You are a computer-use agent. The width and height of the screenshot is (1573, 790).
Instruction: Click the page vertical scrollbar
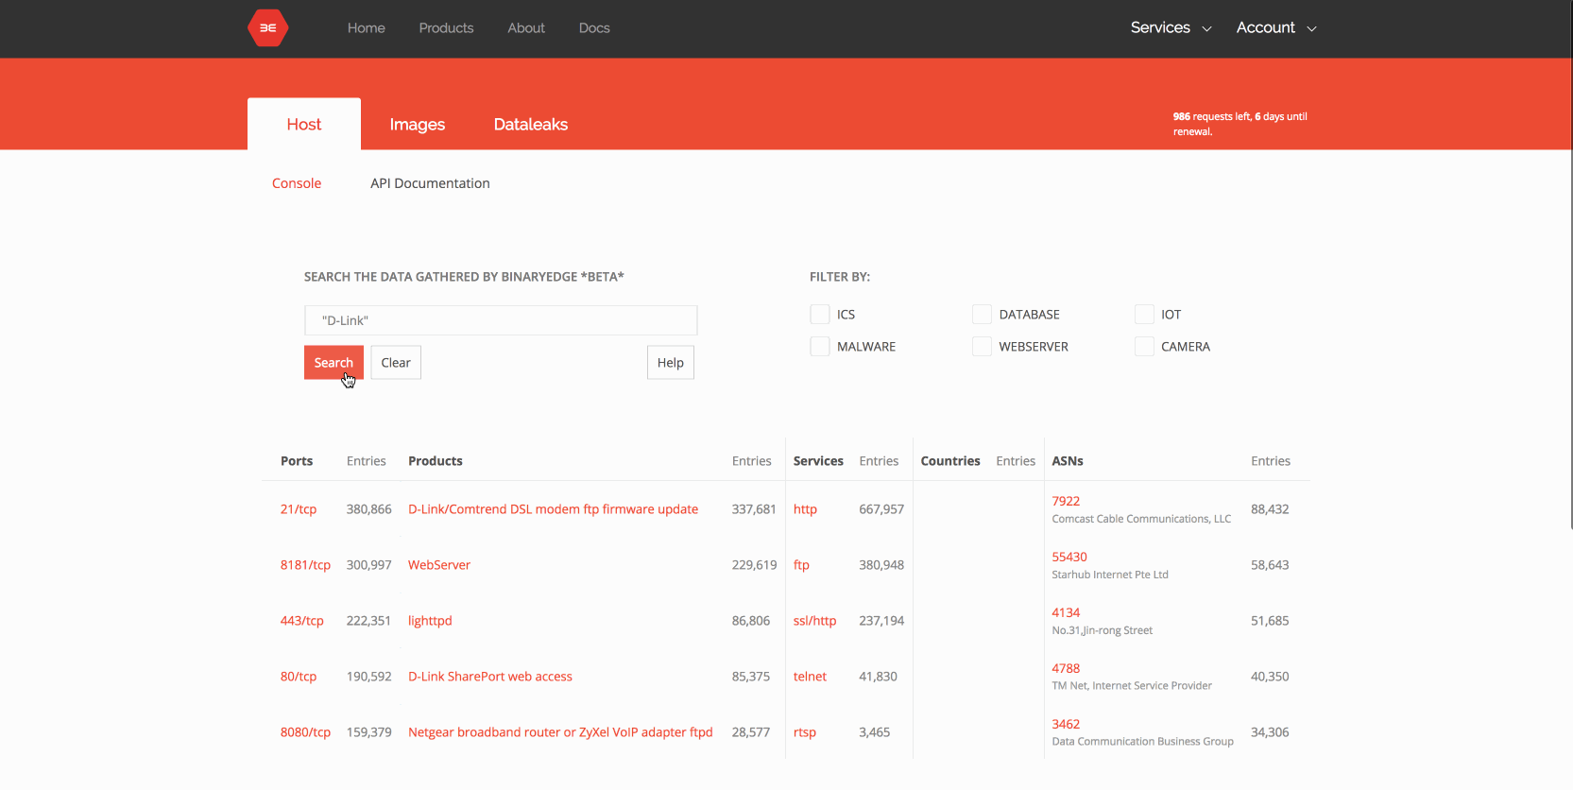[1572, 265]
